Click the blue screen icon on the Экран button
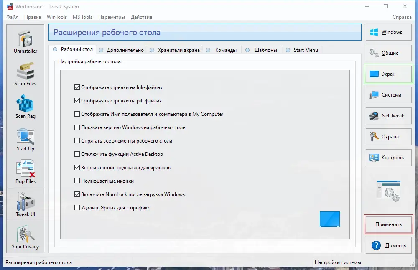 click(374, 74)
